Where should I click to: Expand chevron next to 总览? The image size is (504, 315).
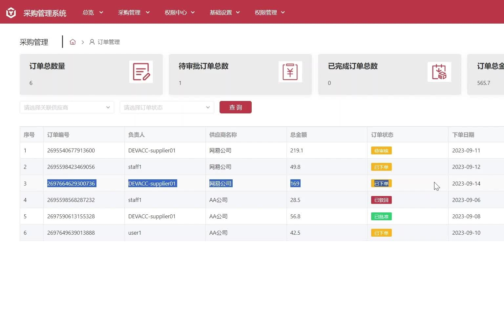[101, 12]
